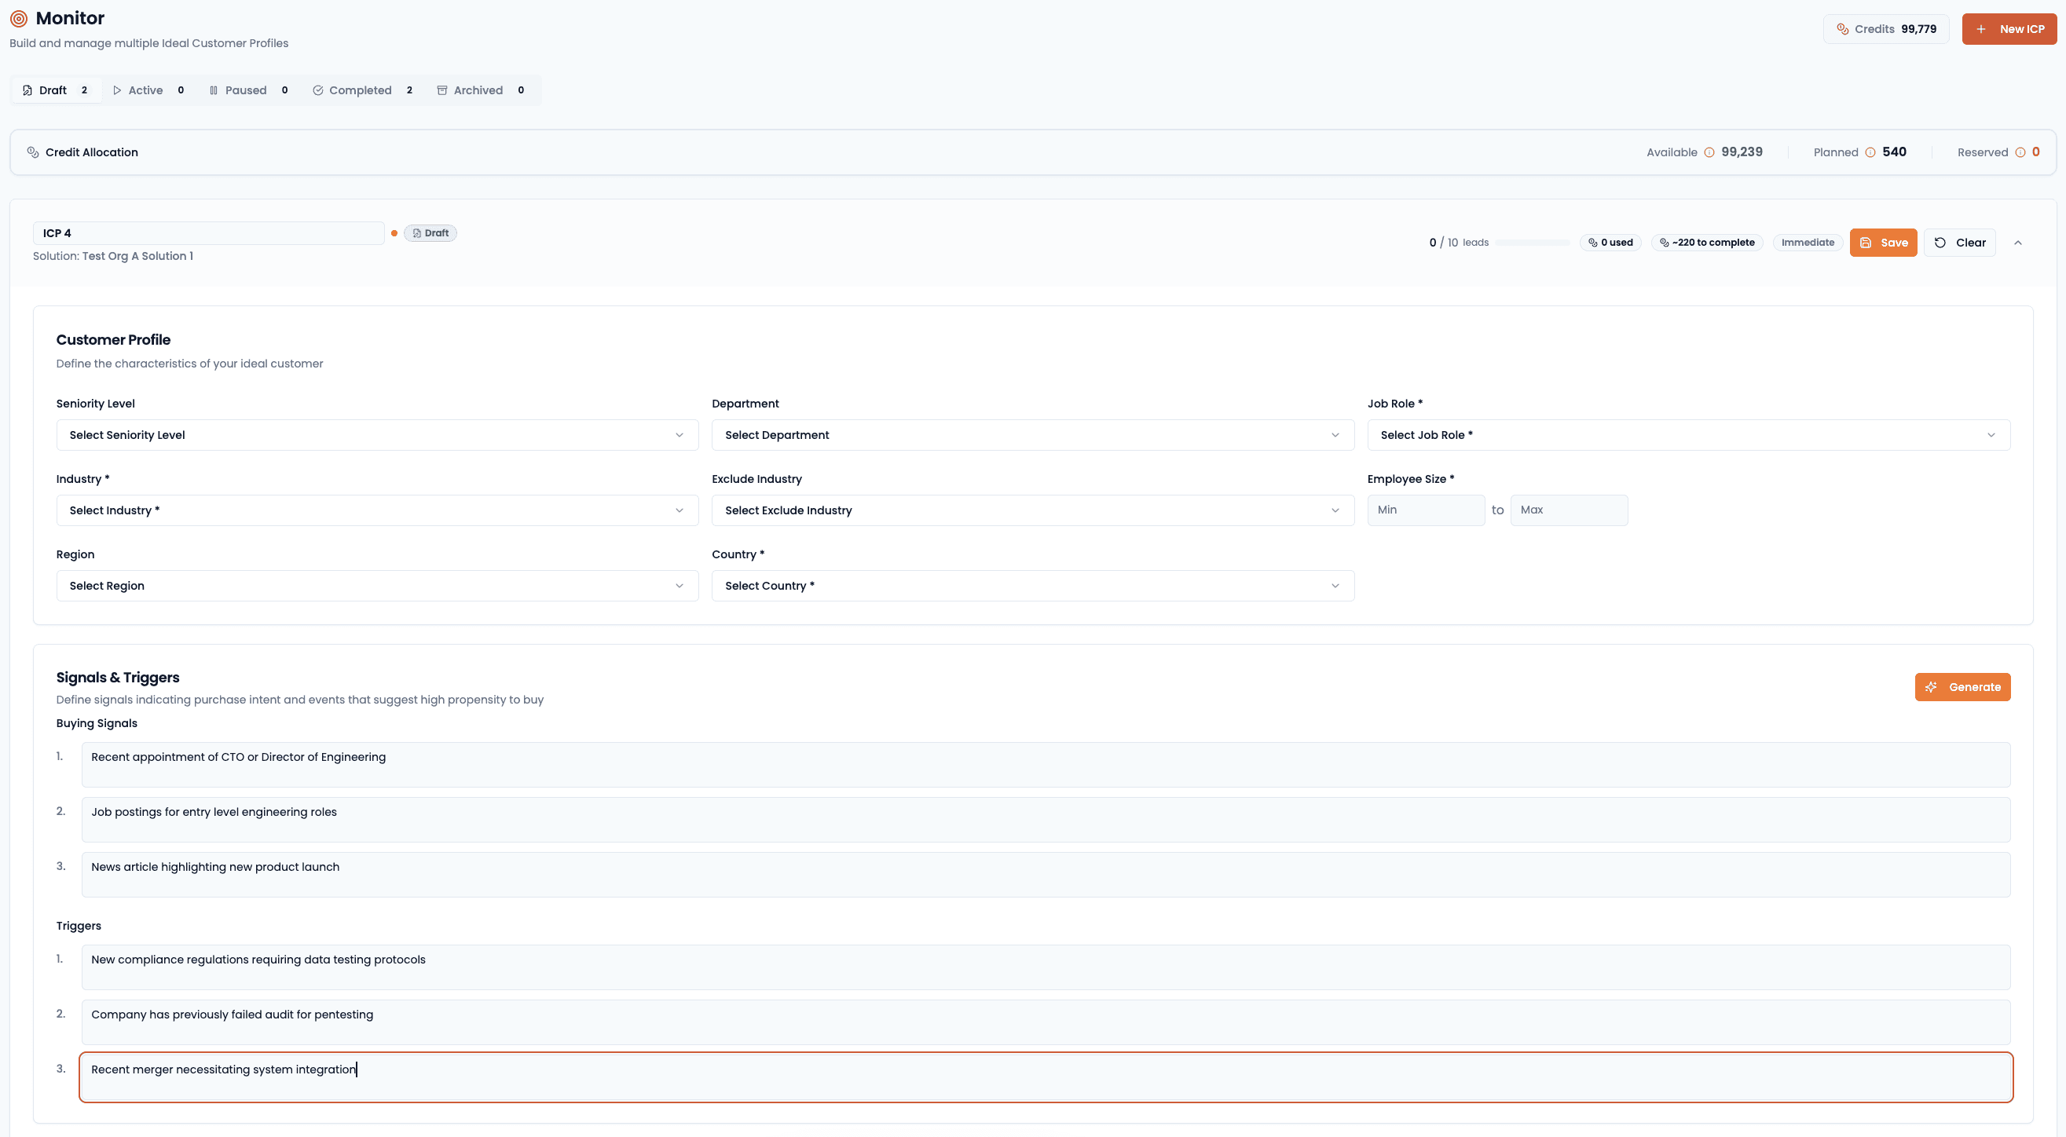Expand the Select Country dropdown
This screenshot has height=1137, width=2066.
point(1032,585)
